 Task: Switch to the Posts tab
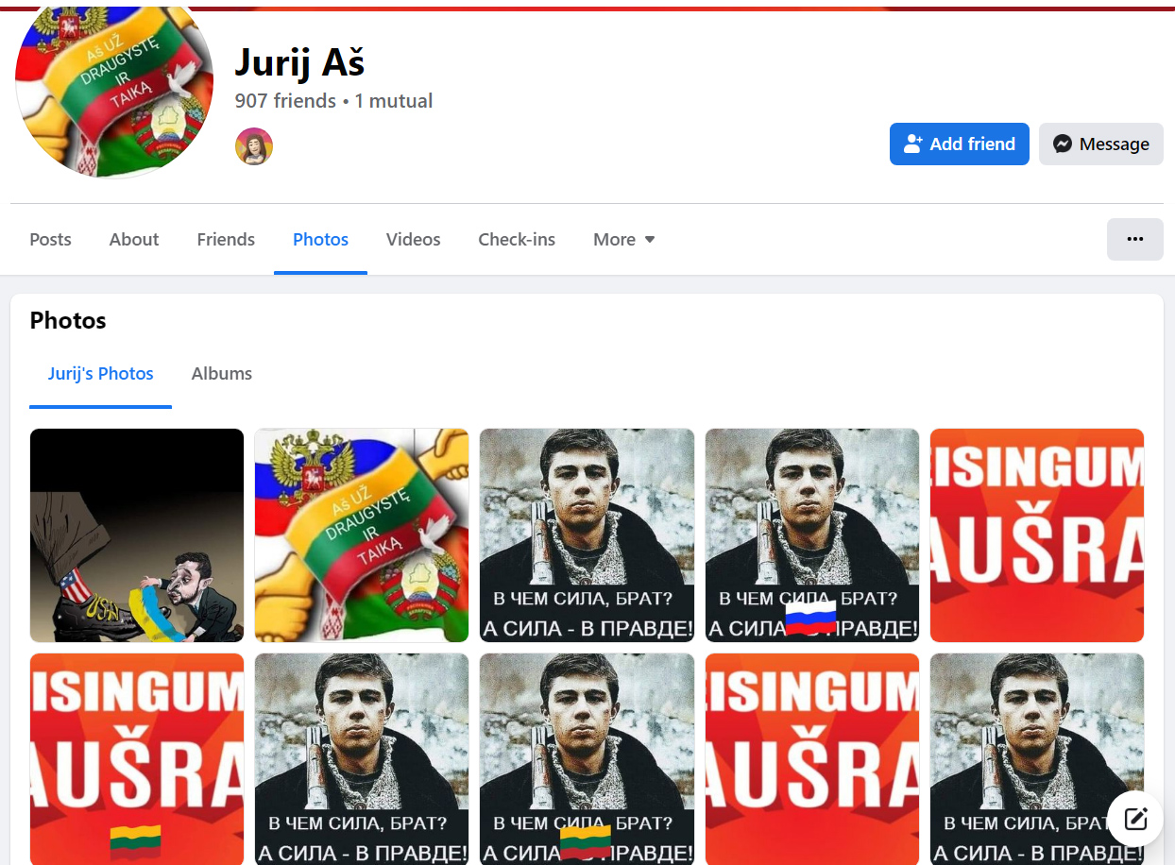click(x=50, y=240)
